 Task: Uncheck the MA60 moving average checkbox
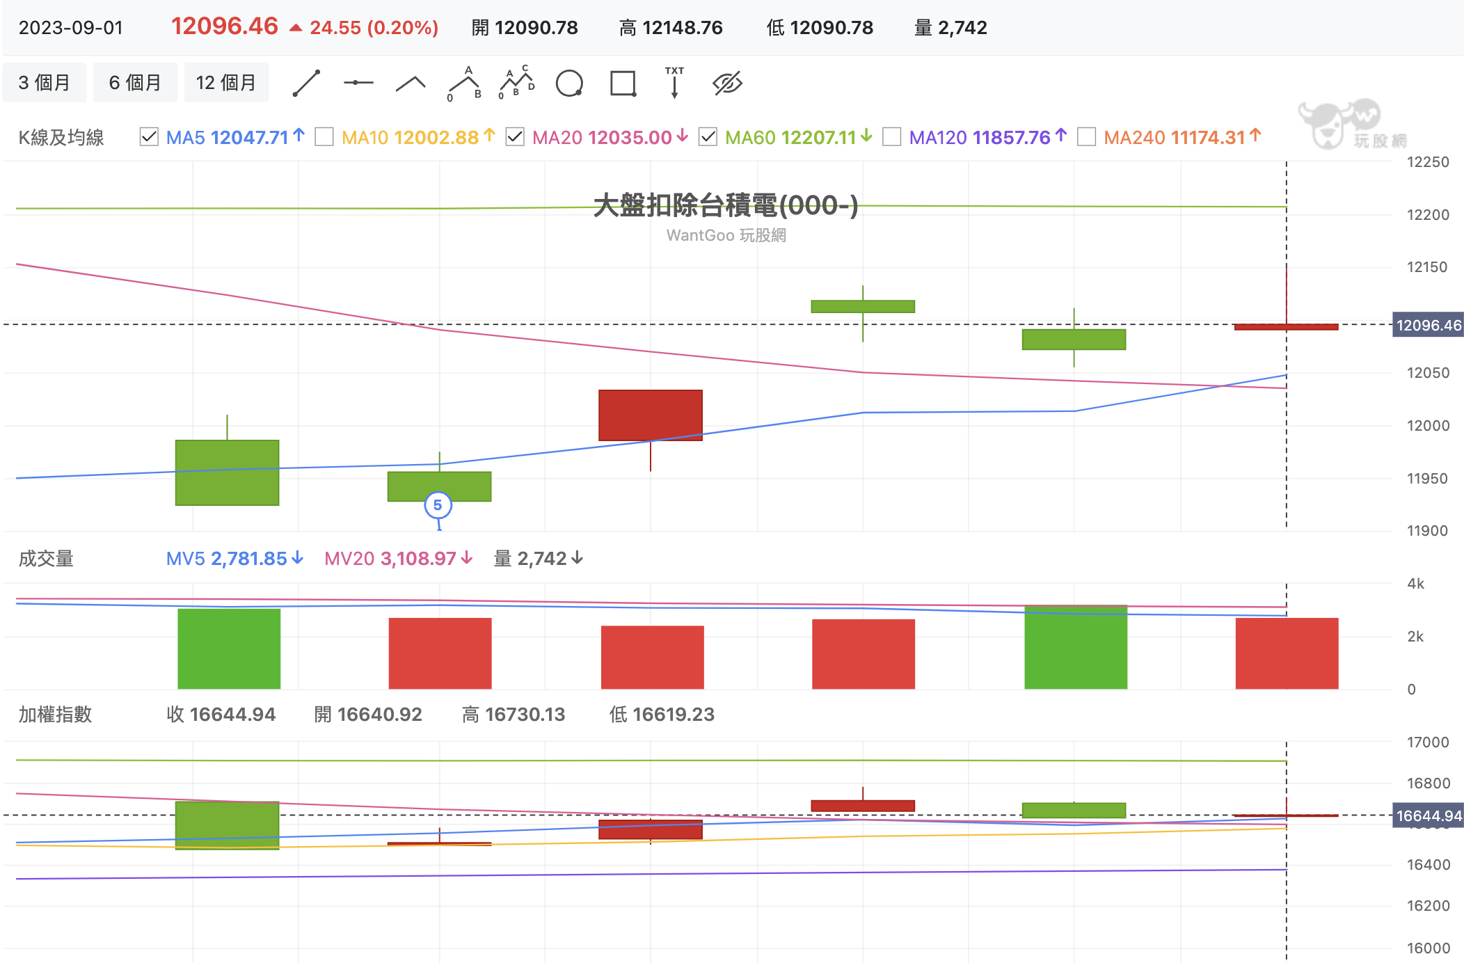(708, 137)
